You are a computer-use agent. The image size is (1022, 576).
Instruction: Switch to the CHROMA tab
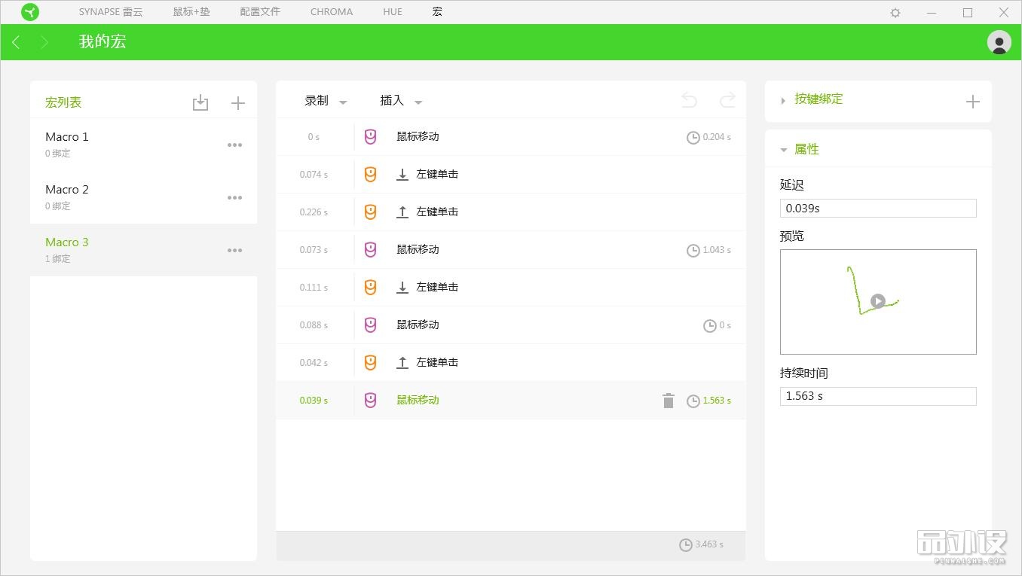pyautogui.click(x=331, y=11)
